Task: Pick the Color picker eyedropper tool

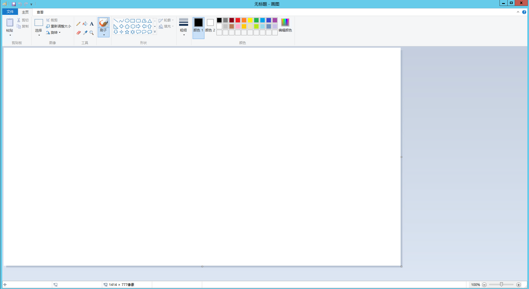Action: [x=85, y=33]
